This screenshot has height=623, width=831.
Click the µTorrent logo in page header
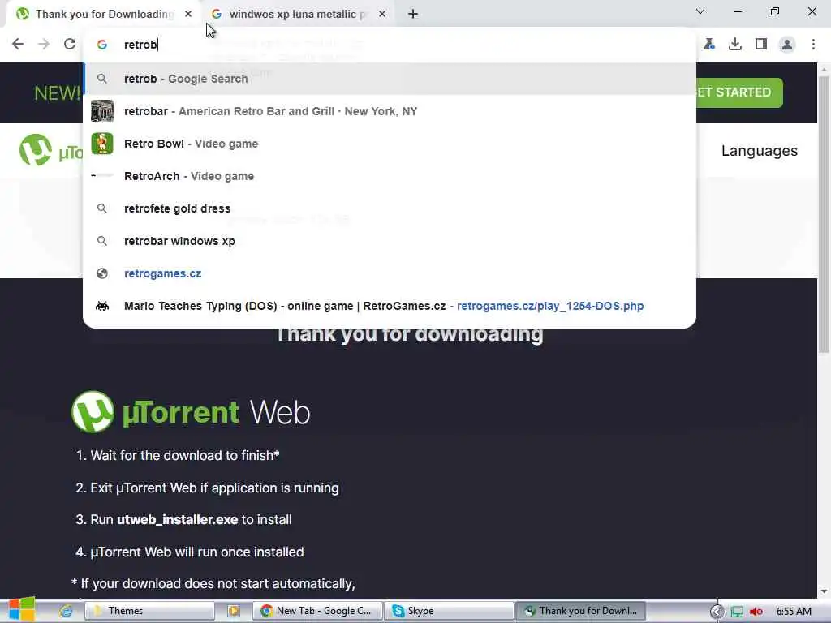[51, 151]
